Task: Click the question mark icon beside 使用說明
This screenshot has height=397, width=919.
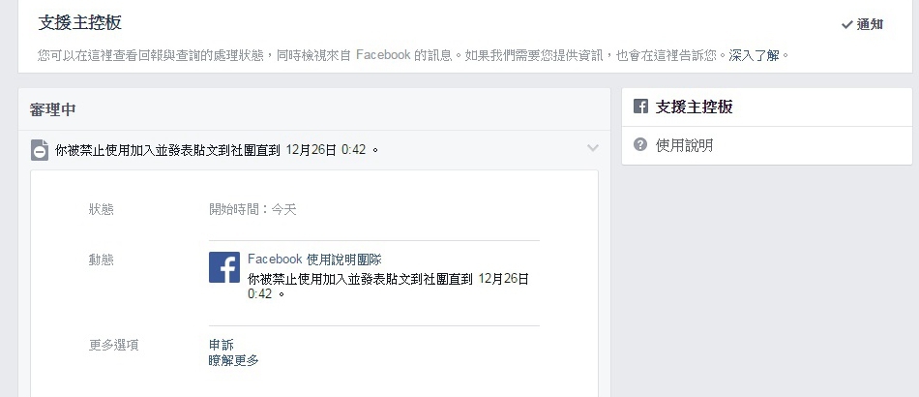Action: pyautogui.click(x=640, y=144)
